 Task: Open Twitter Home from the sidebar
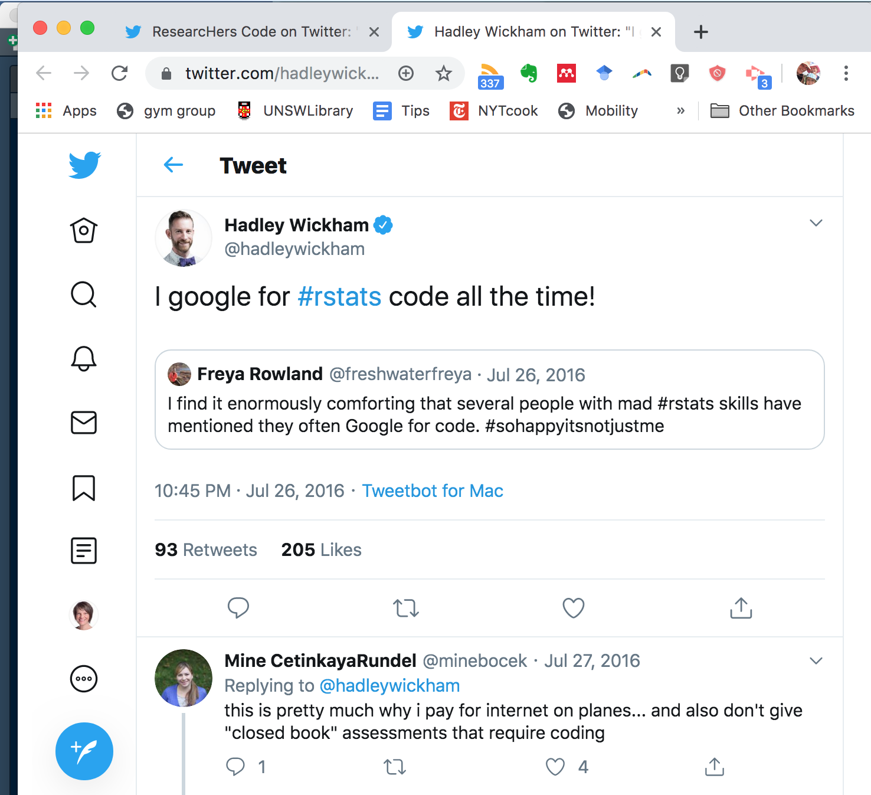click(x=84, y=230)
